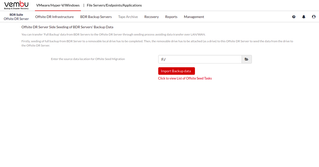Open the user account profile icon
Screen dimensions: 319x167
[314, 17]
